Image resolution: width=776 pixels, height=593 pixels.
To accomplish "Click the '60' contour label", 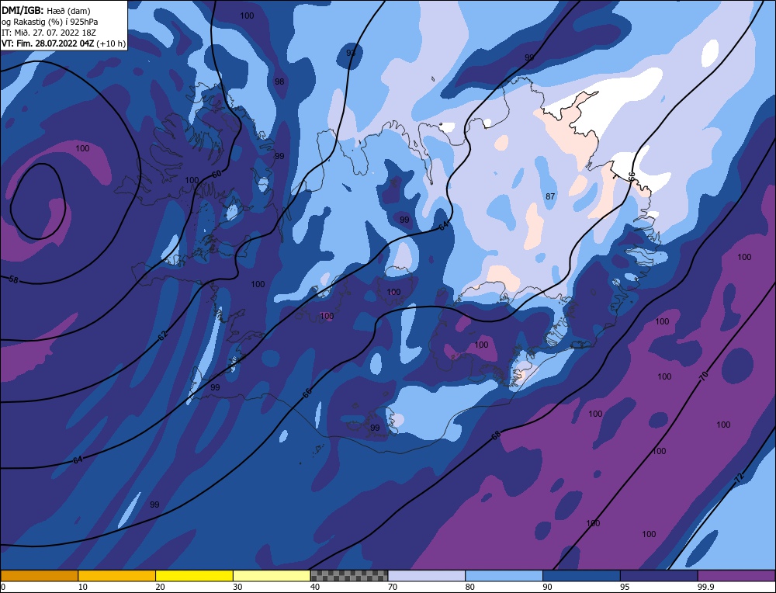I will coord(217,174).
